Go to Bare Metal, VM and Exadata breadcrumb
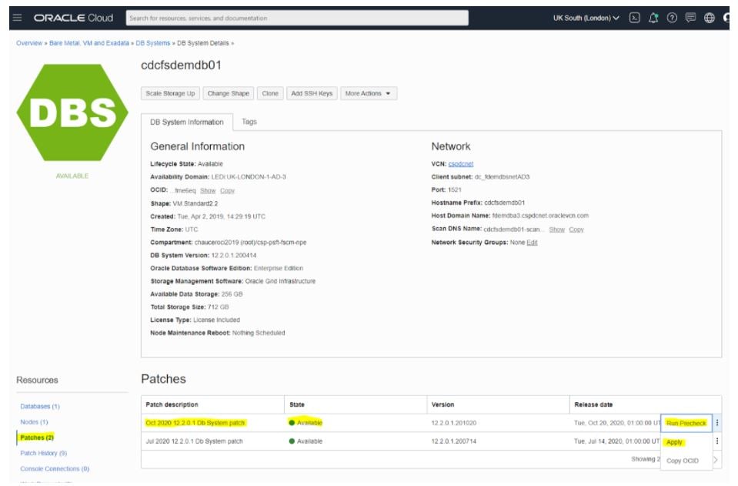Screen dimensions: 738x486 pos(89,43)
